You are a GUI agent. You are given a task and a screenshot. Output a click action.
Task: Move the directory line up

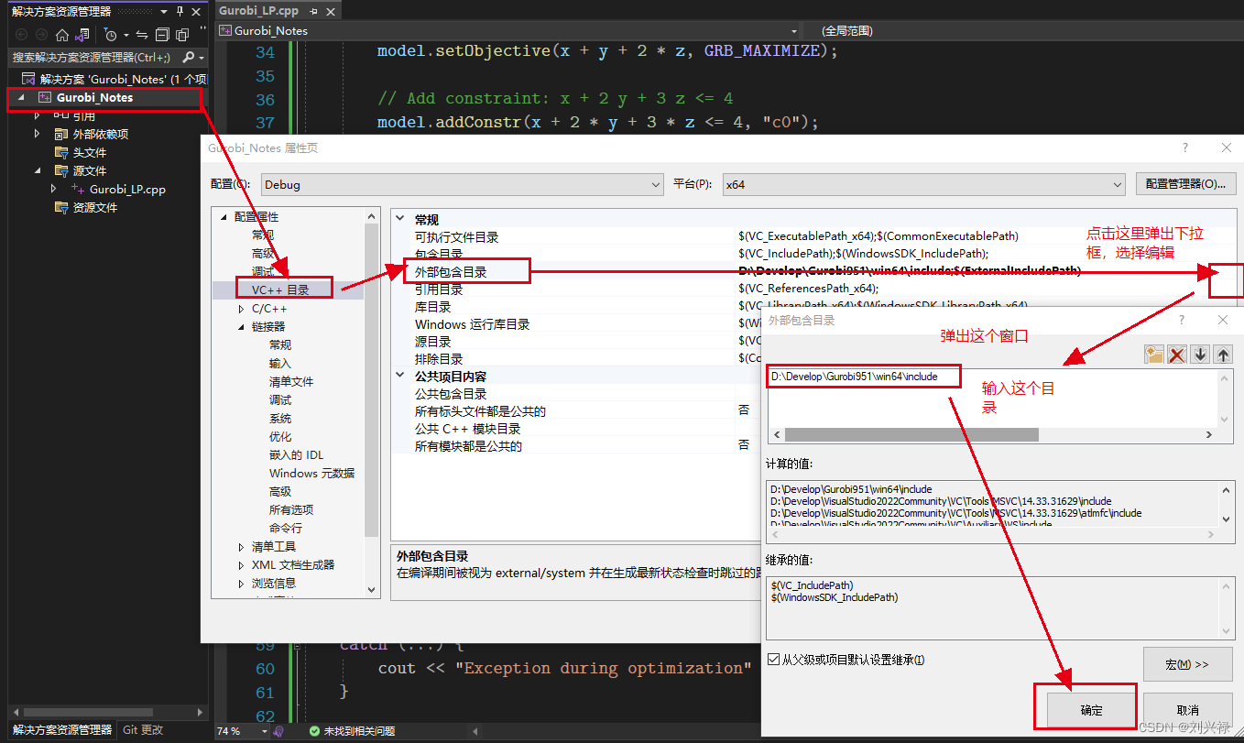tap(1223, 355)
